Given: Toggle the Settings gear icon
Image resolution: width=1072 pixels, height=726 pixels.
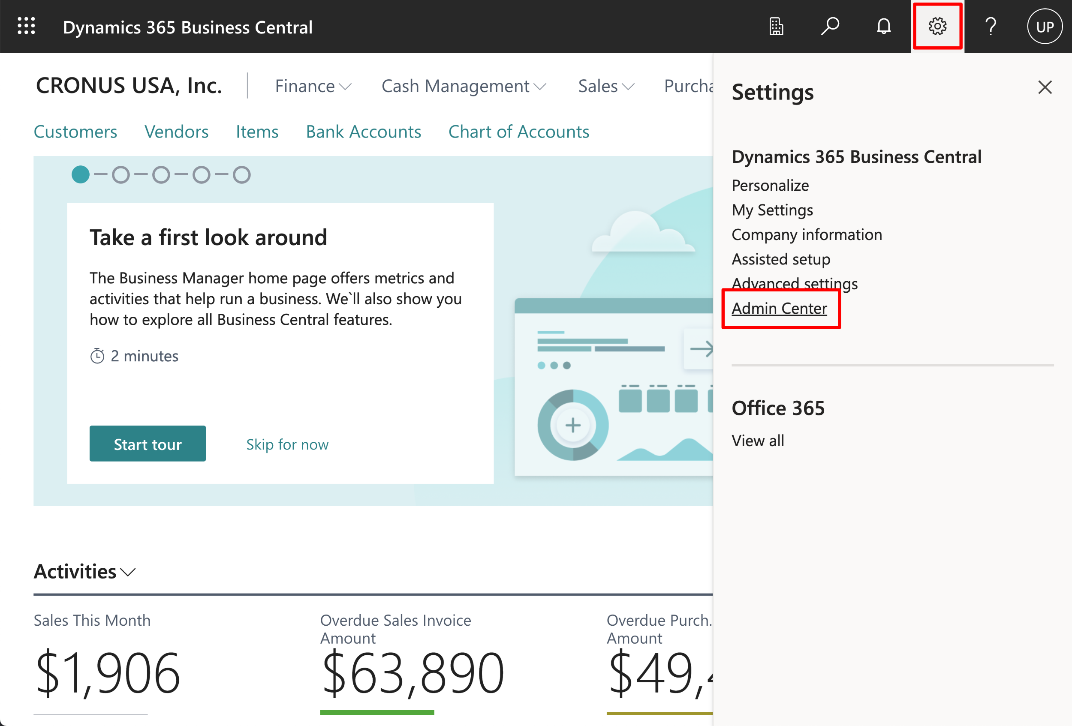Looking at the screenshot, I should (937, 26).
